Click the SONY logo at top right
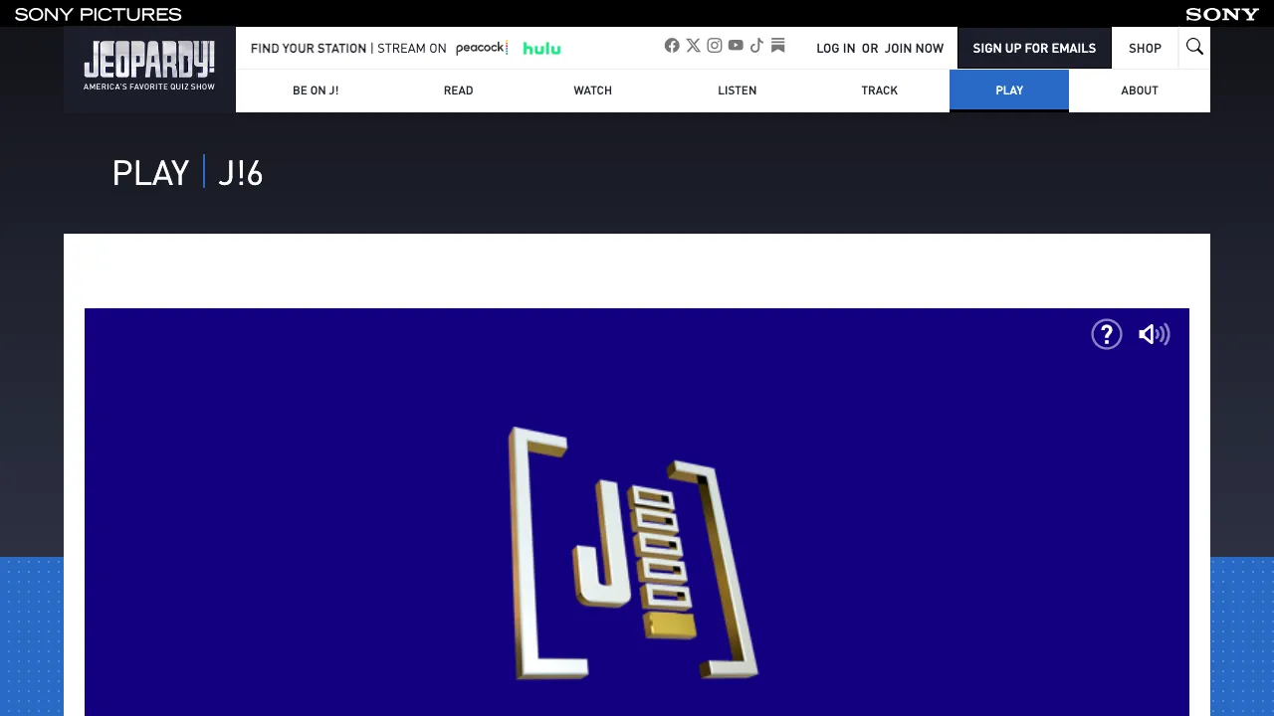1274x716 pixels. click(x=1222, y=14)
